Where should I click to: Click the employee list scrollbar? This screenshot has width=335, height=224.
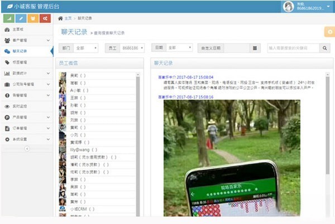tap(138, 147)
